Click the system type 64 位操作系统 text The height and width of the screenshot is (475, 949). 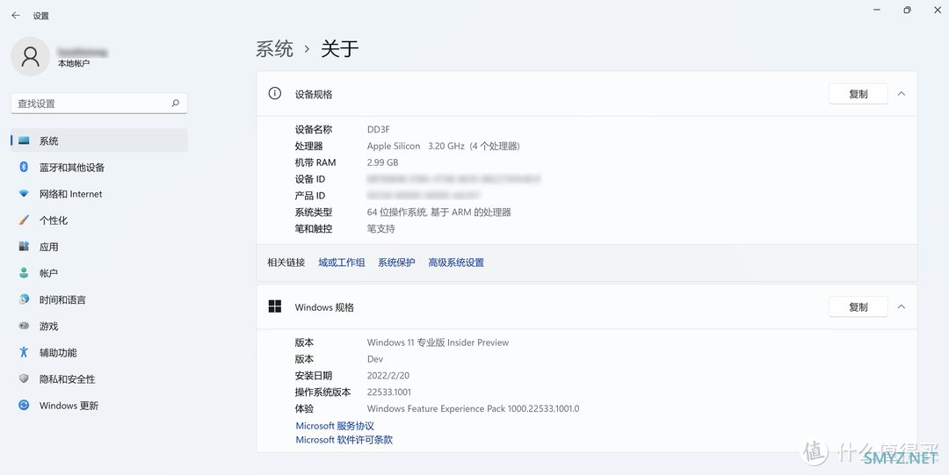[x=438, y=212]
